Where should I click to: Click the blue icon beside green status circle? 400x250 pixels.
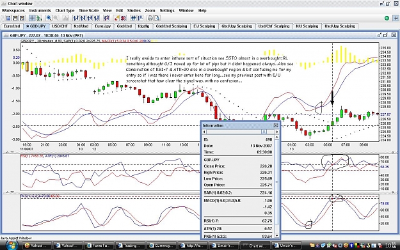(x=396, y=18)
